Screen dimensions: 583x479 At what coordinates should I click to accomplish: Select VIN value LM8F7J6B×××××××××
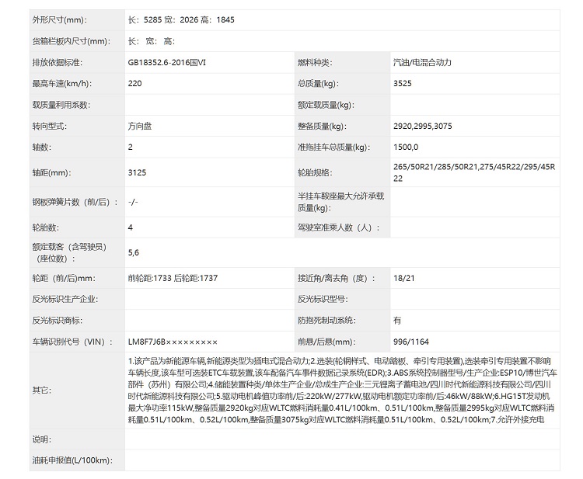coord(173,342)
